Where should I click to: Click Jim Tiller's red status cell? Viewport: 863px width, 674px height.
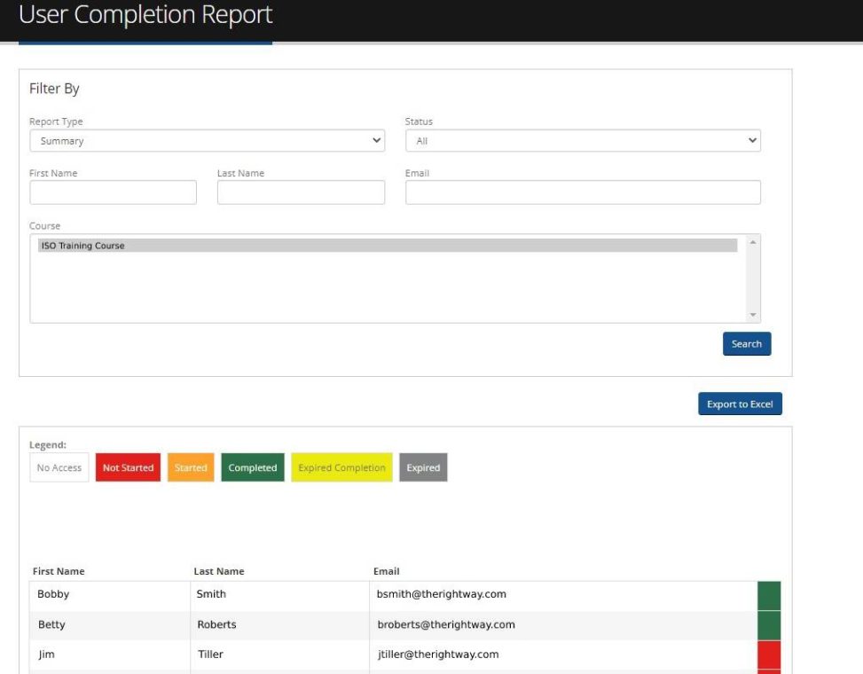[769, 654]
